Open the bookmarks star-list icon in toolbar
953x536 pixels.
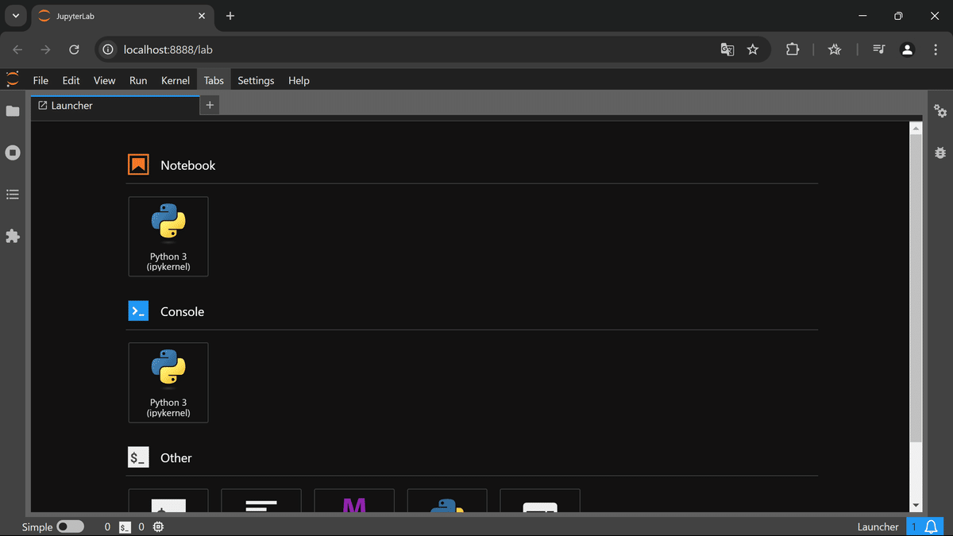[x=834, y=49]
